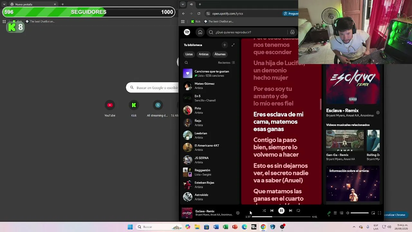Open the mini player
412x232 pixels.
coord(373,213)
